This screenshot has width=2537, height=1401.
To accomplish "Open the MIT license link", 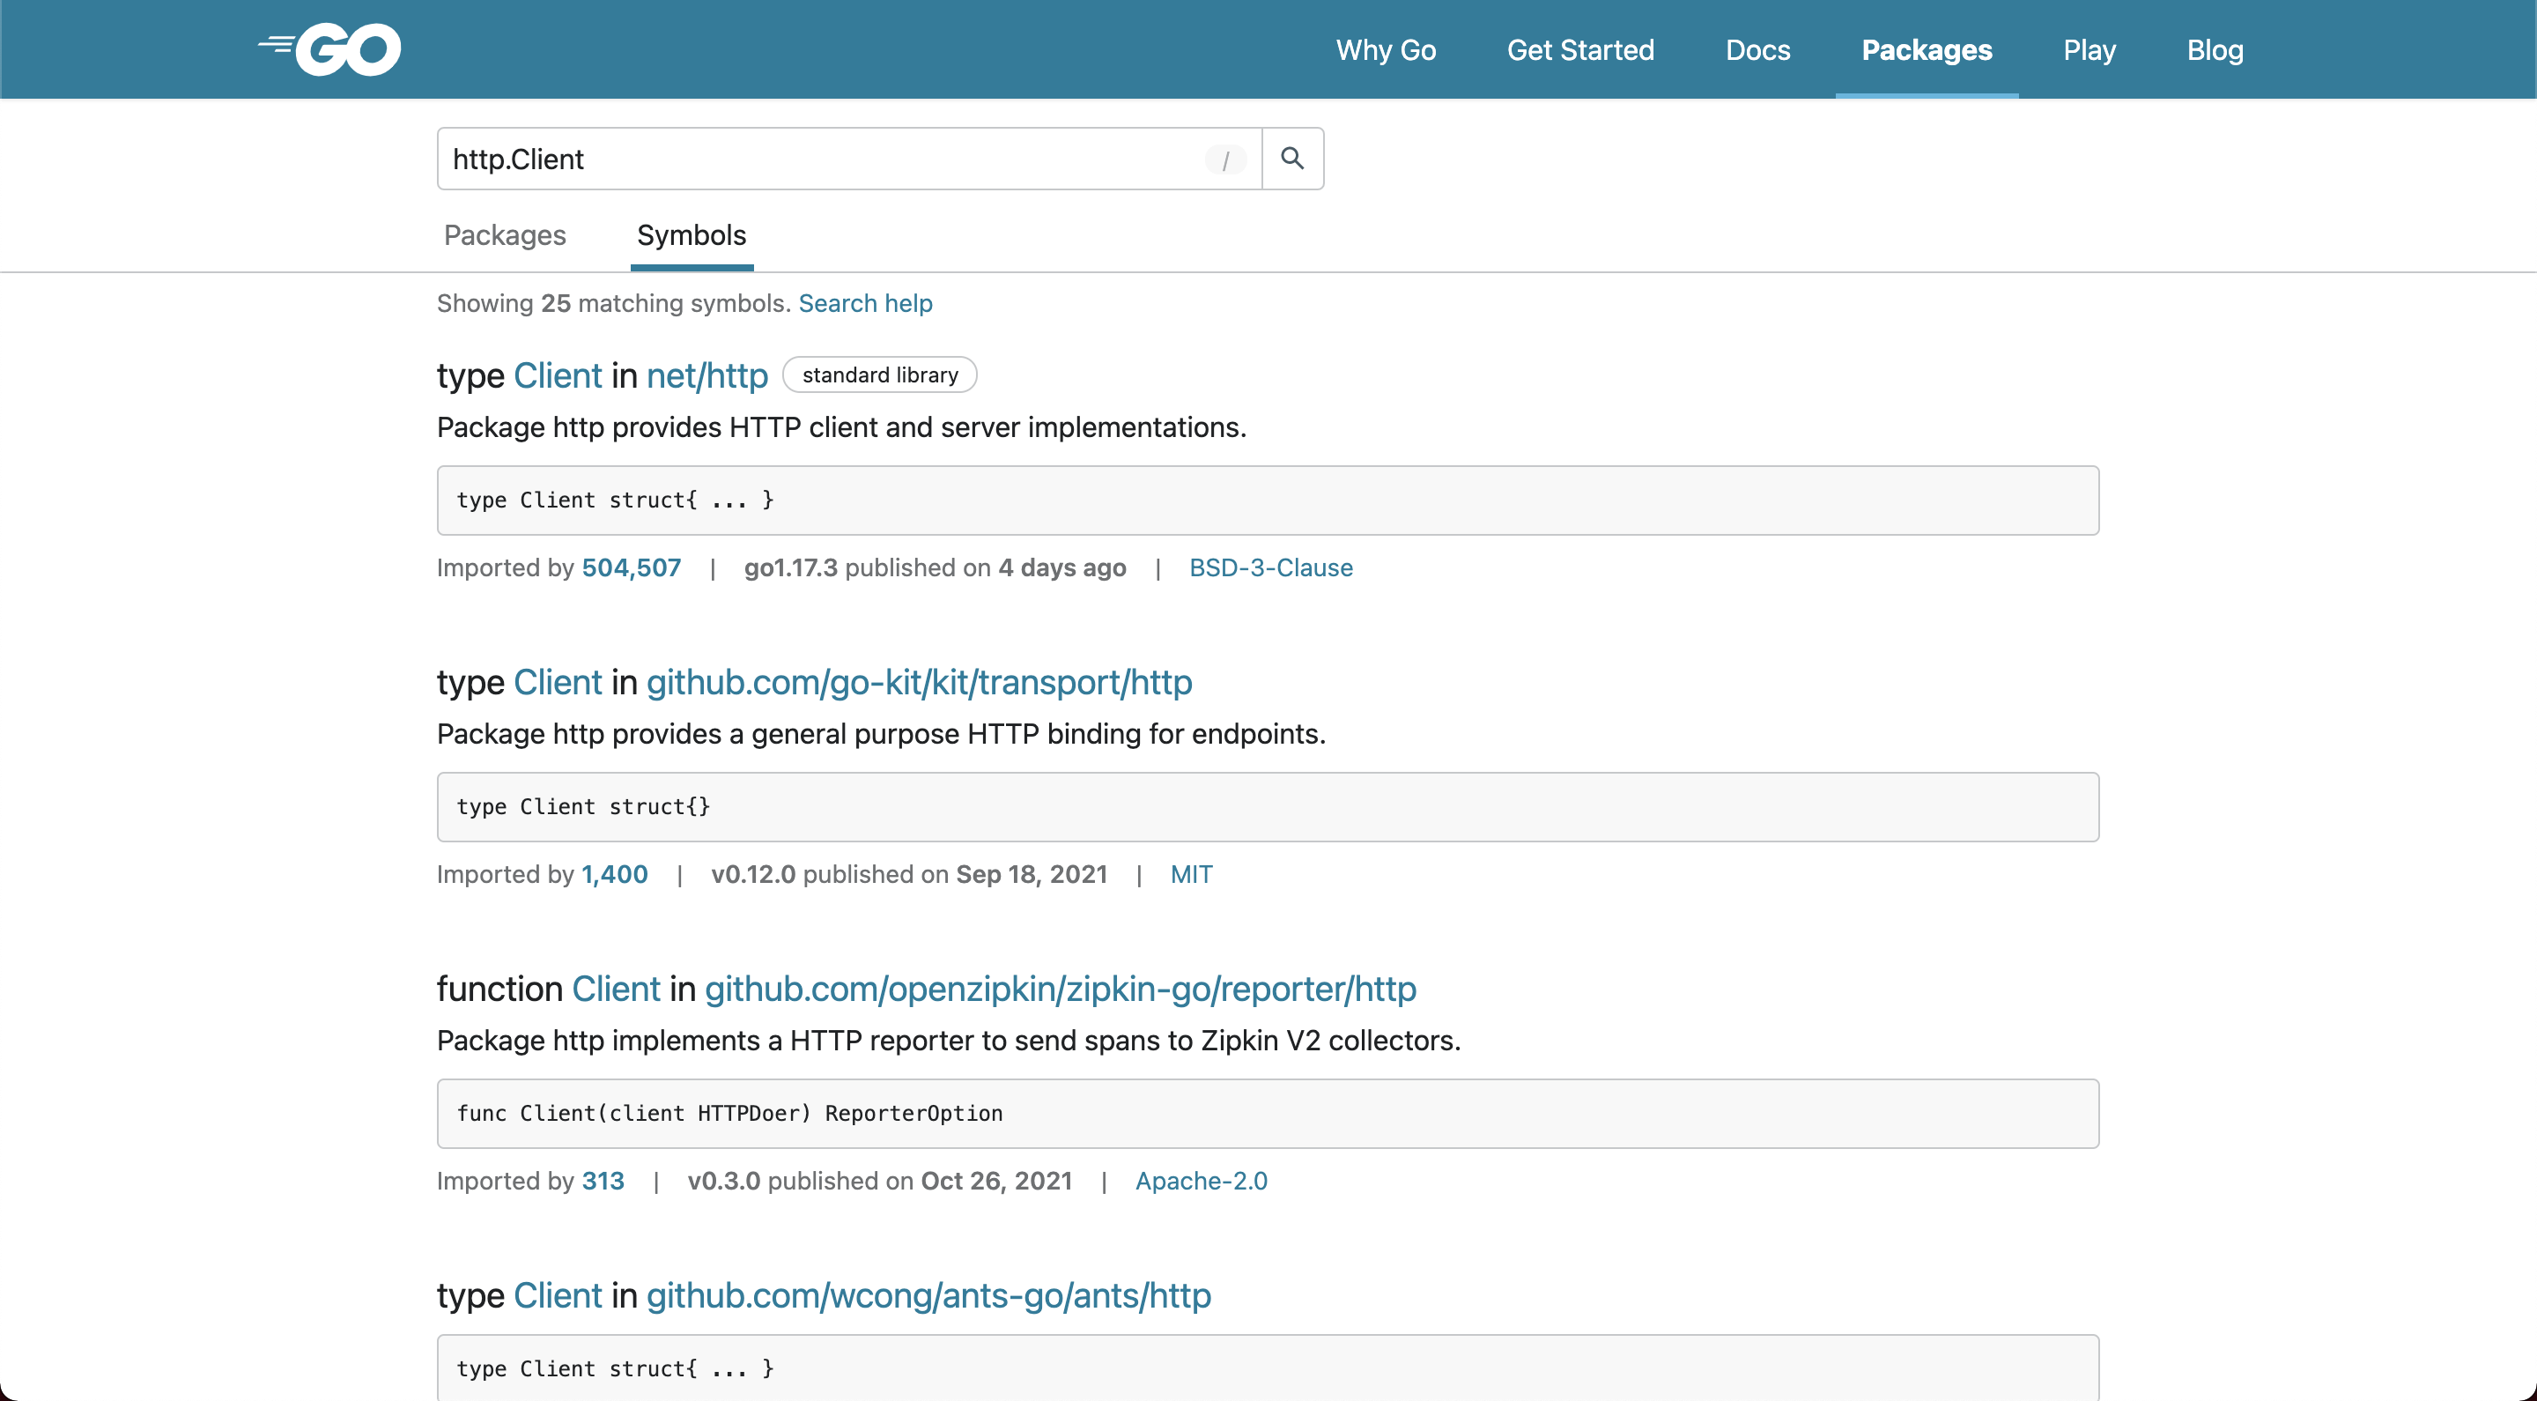I will (x=1191, y=874).
